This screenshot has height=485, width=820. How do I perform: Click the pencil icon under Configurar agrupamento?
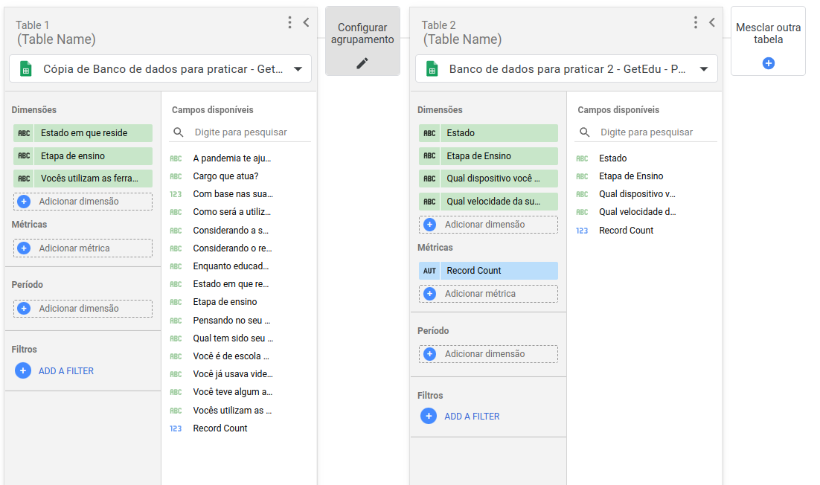tap(362, 63)
